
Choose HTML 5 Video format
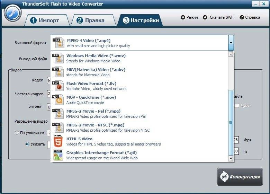tap(139, 141)
